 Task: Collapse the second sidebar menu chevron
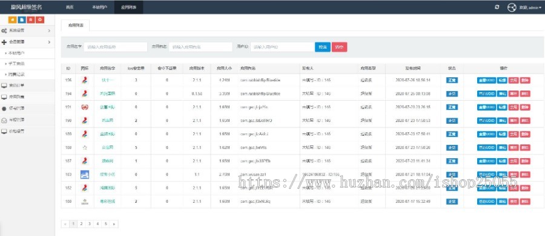coord(49,42)
